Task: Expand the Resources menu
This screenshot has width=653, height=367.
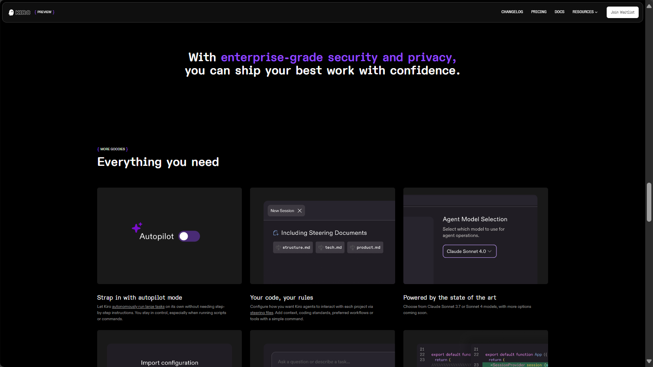Action: 585,12
